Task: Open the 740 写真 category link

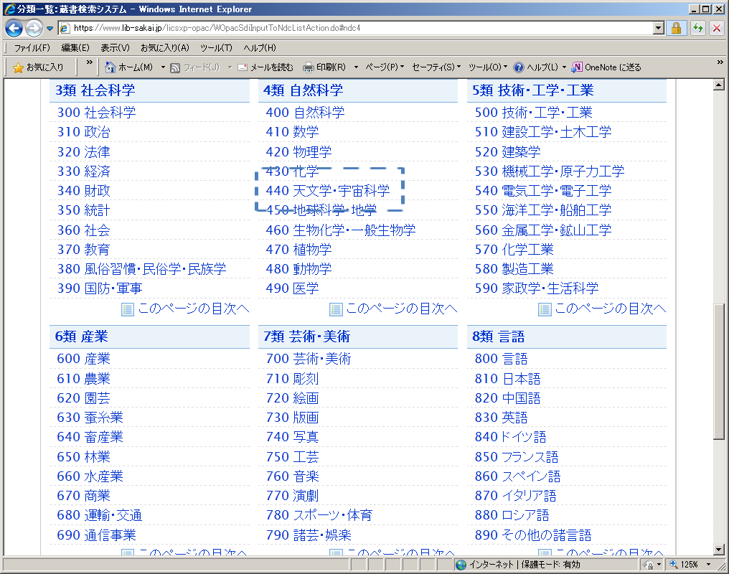Action: (293, 437)
